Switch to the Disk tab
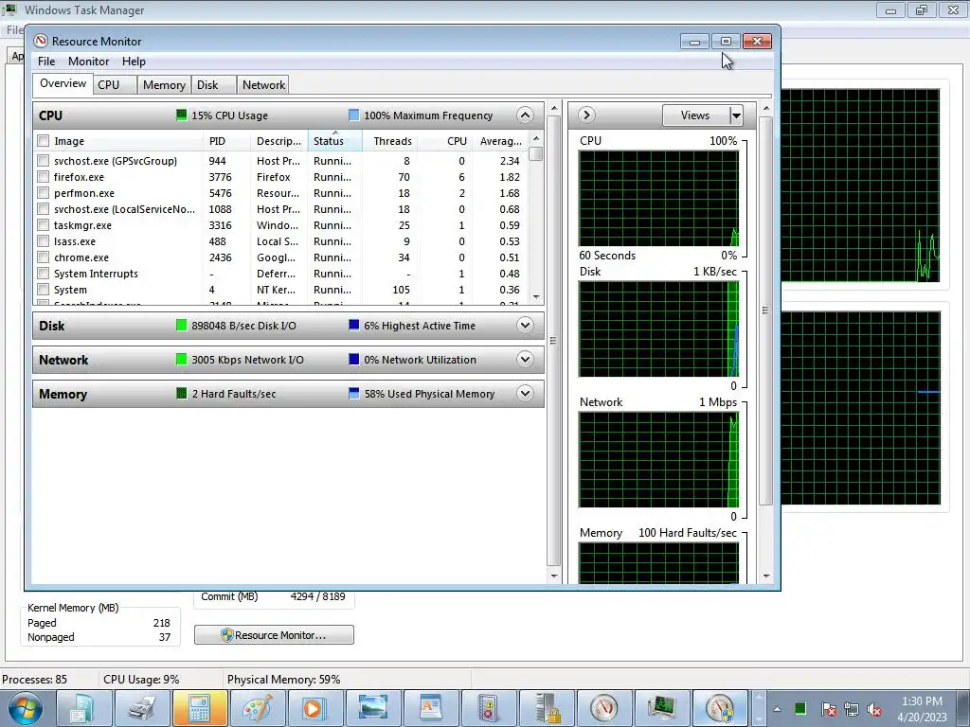 (213, 84)
